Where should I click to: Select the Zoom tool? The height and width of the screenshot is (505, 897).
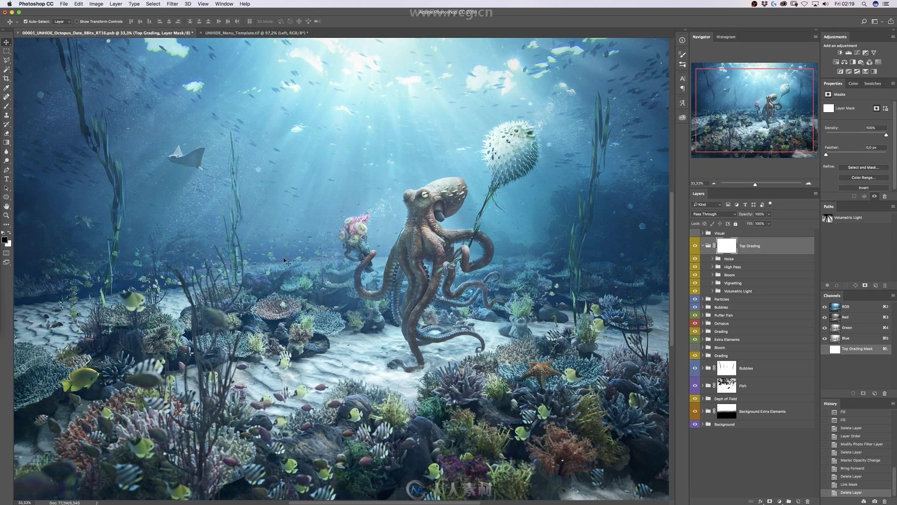[7, 216]
